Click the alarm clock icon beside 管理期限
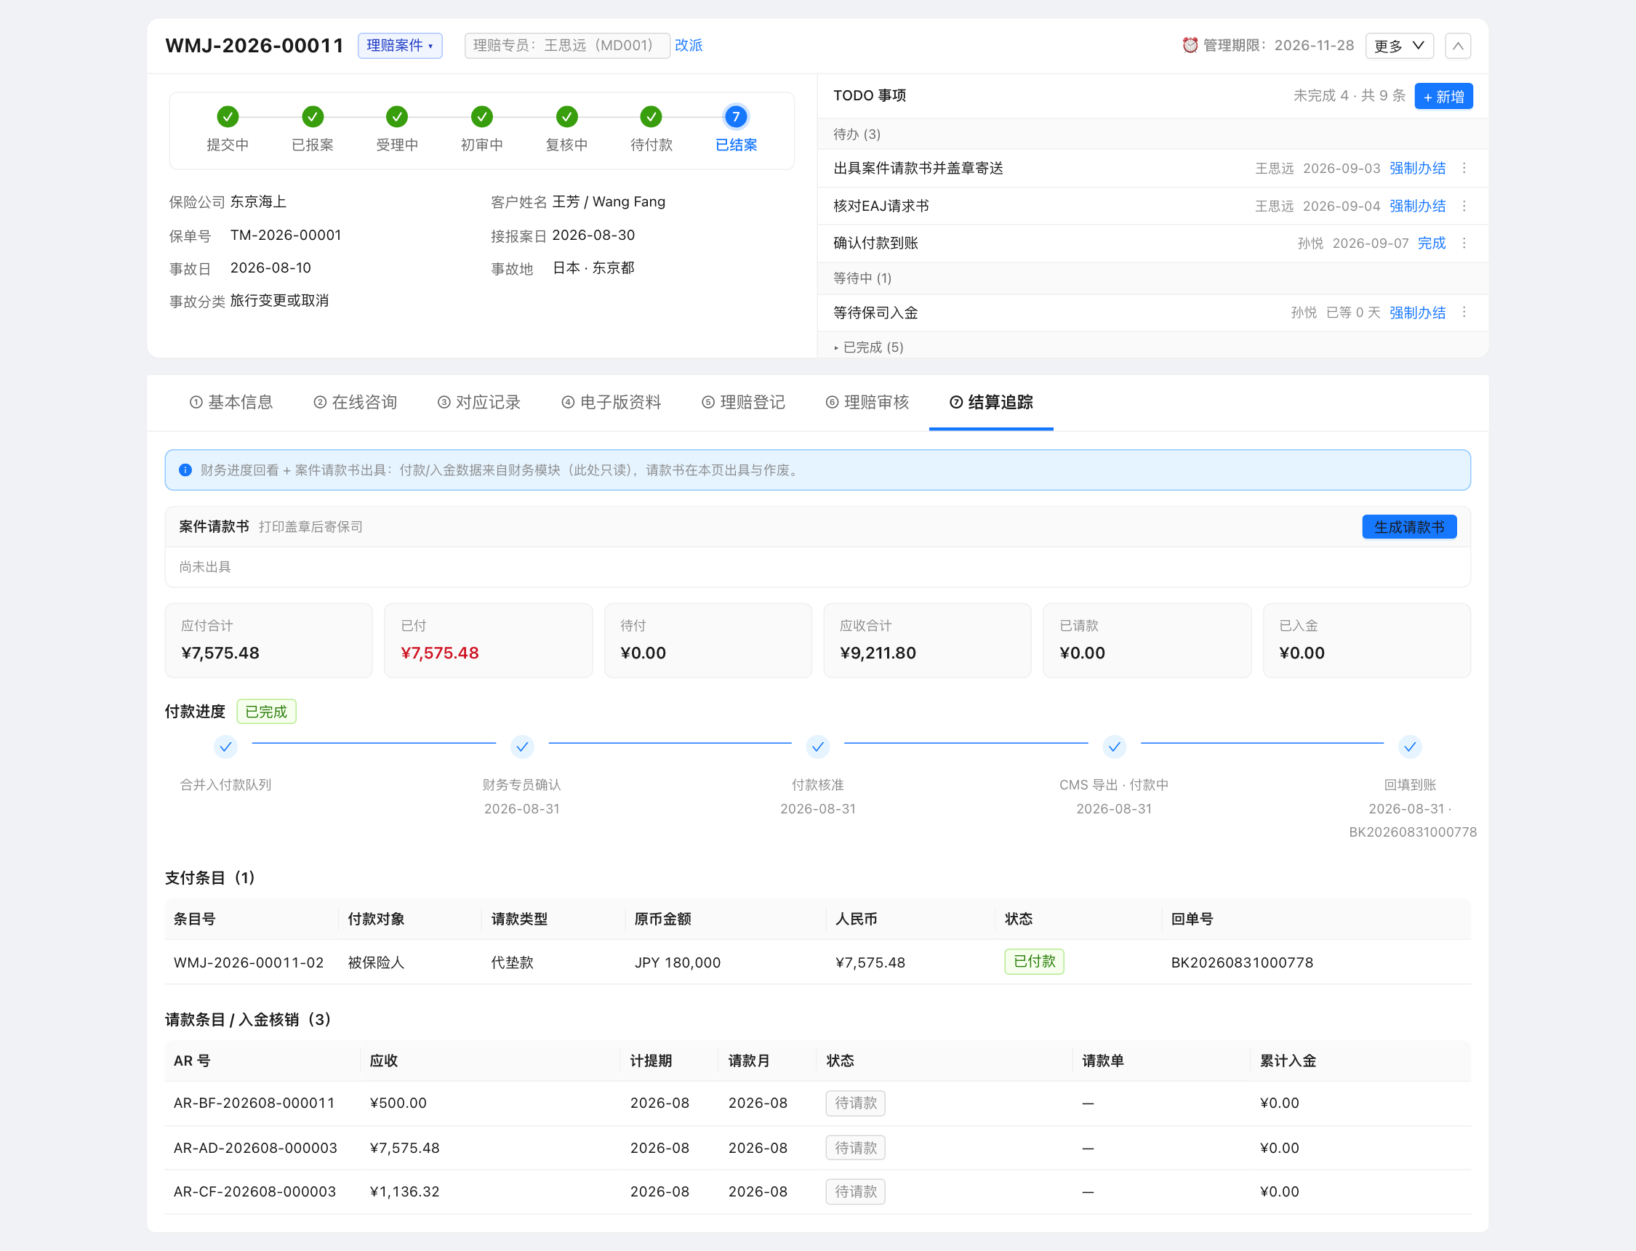 click(1190, 45)
